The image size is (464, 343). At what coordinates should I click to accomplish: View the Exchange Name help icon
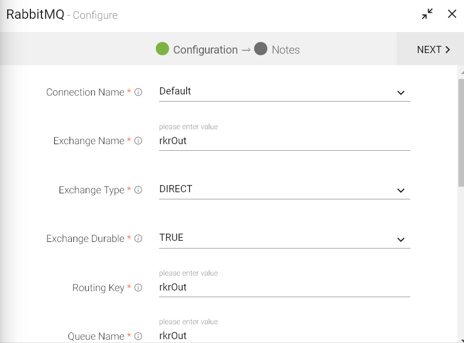138,141
